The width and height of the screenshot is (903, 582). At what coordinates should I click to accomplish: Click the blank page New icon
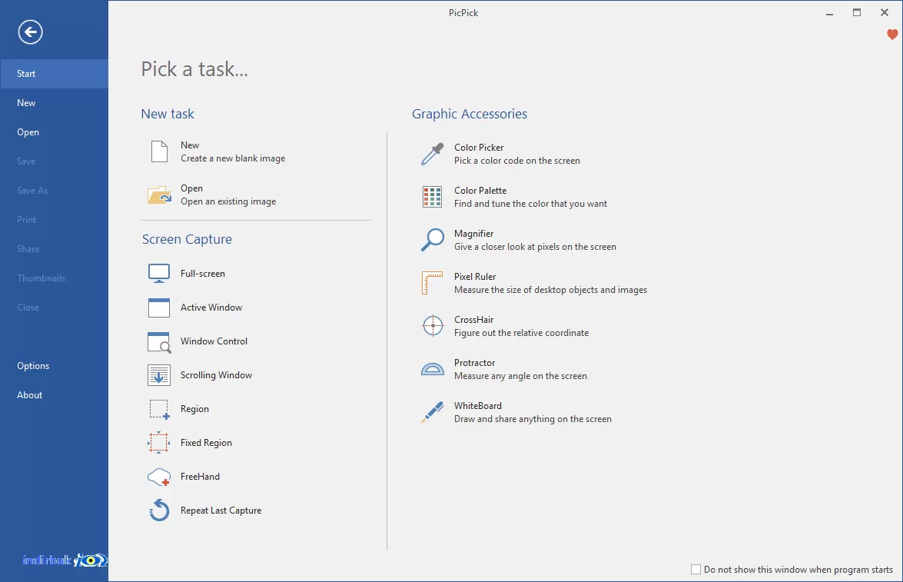coord(160,151)
